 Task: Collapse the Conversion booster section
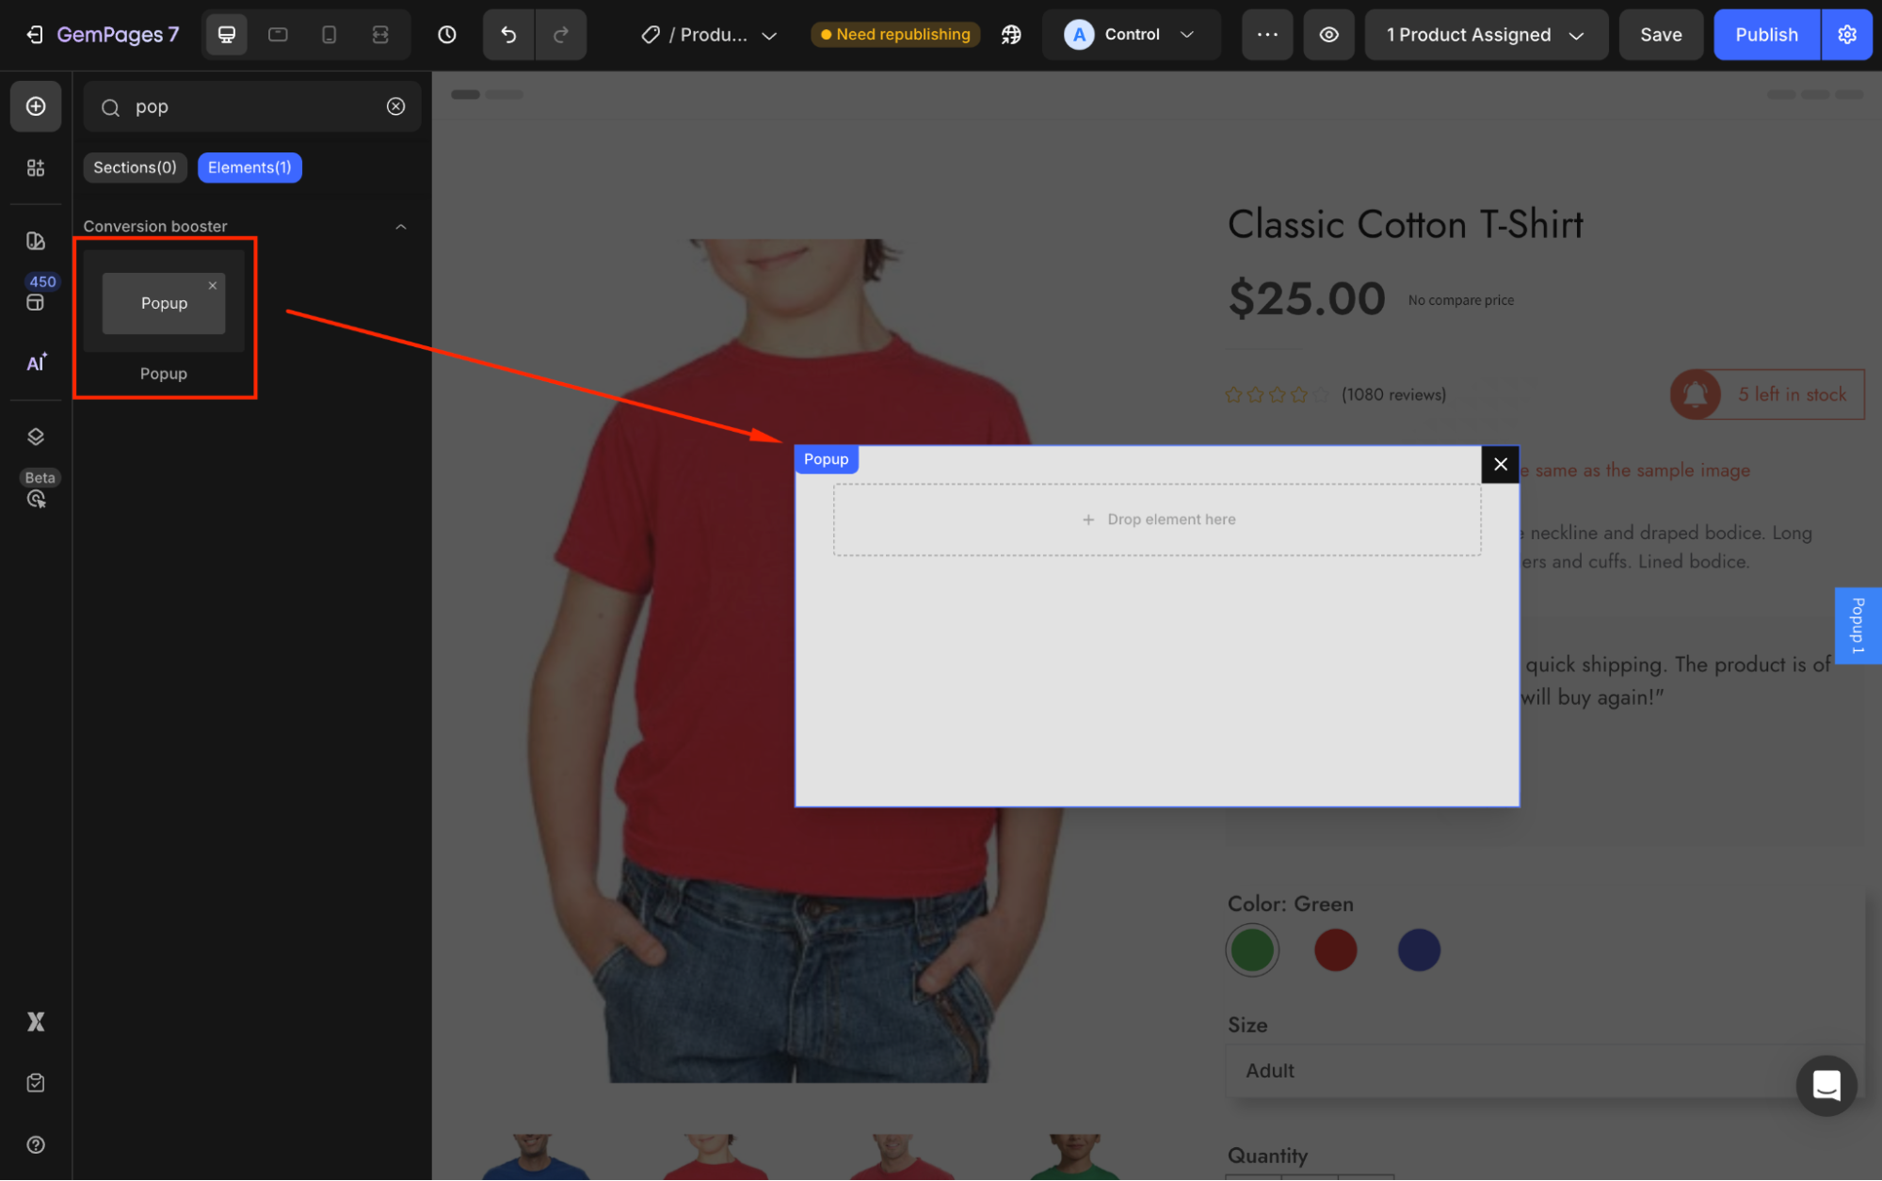[x=401, y=227]
